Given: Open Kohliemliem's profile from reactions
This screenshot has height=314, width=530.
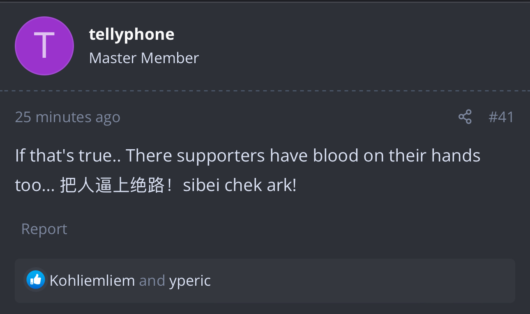Looking at the screenshot, I should (x=92, y=281).
